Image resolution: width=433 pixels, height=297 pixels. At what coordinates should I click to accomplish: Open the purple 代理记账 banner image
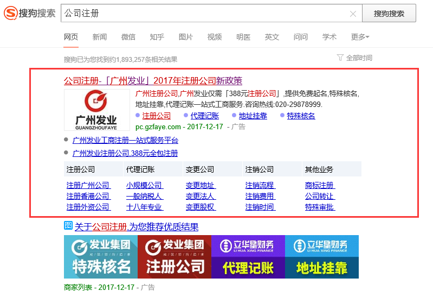click(248, 257)
